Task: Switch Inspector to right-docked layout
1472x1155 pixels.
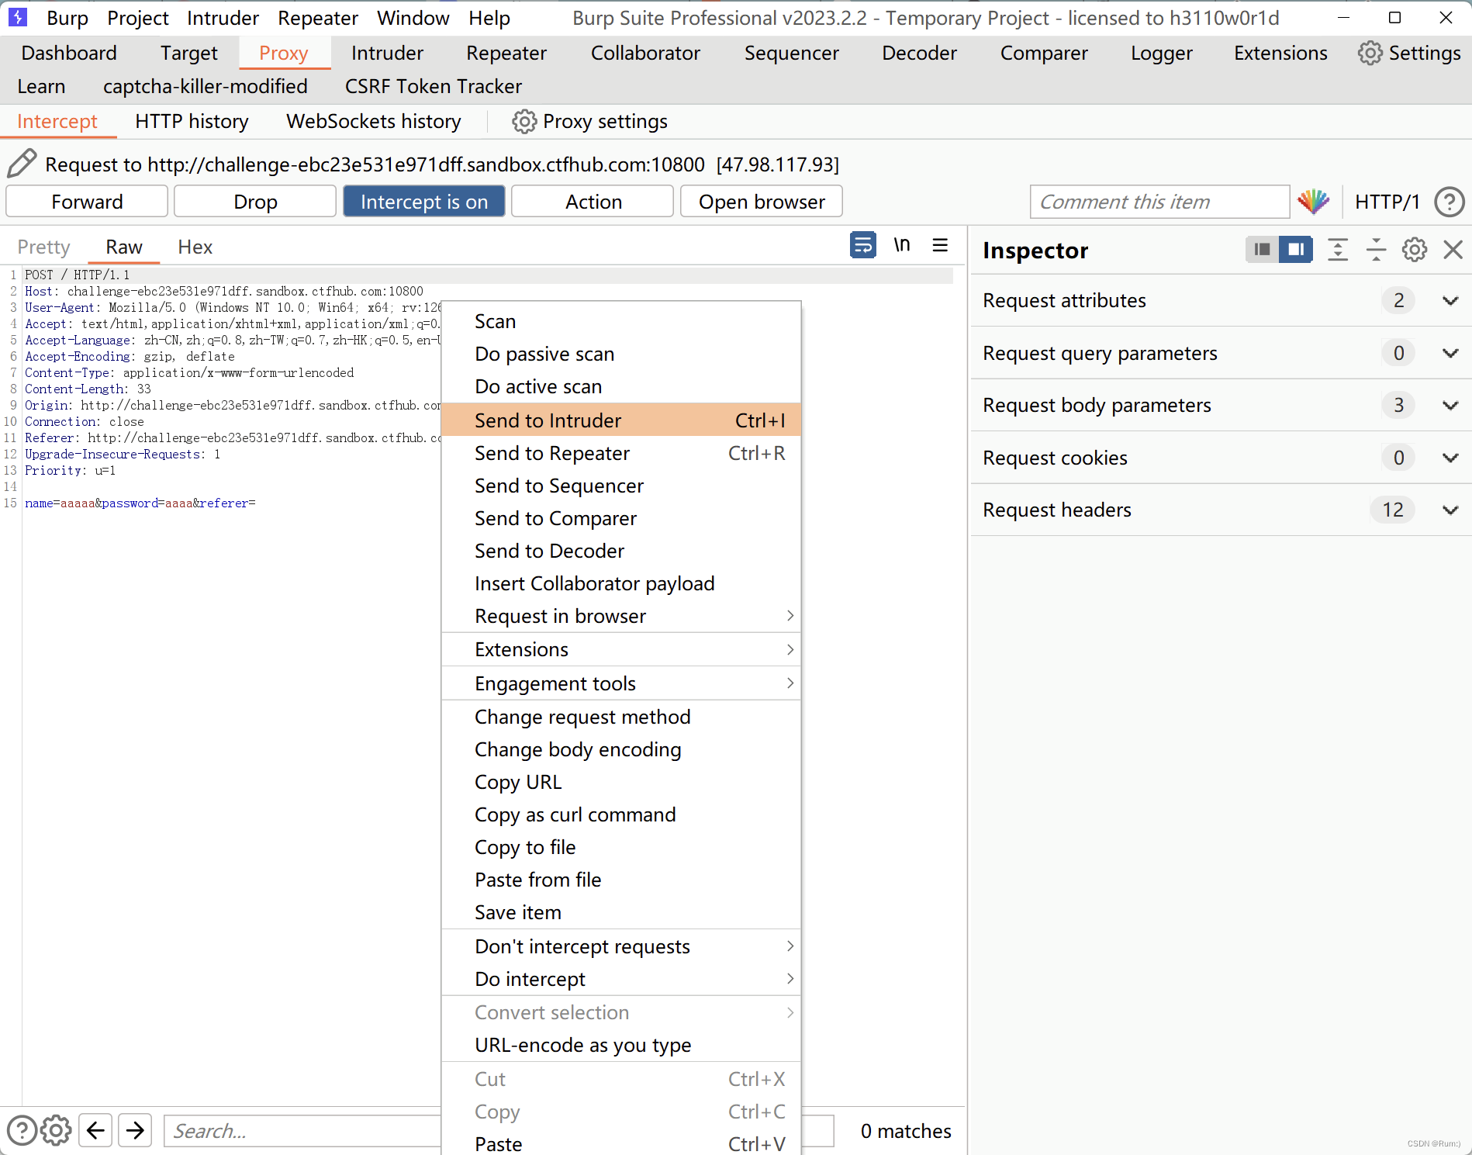Action: tap(1295, 250)
